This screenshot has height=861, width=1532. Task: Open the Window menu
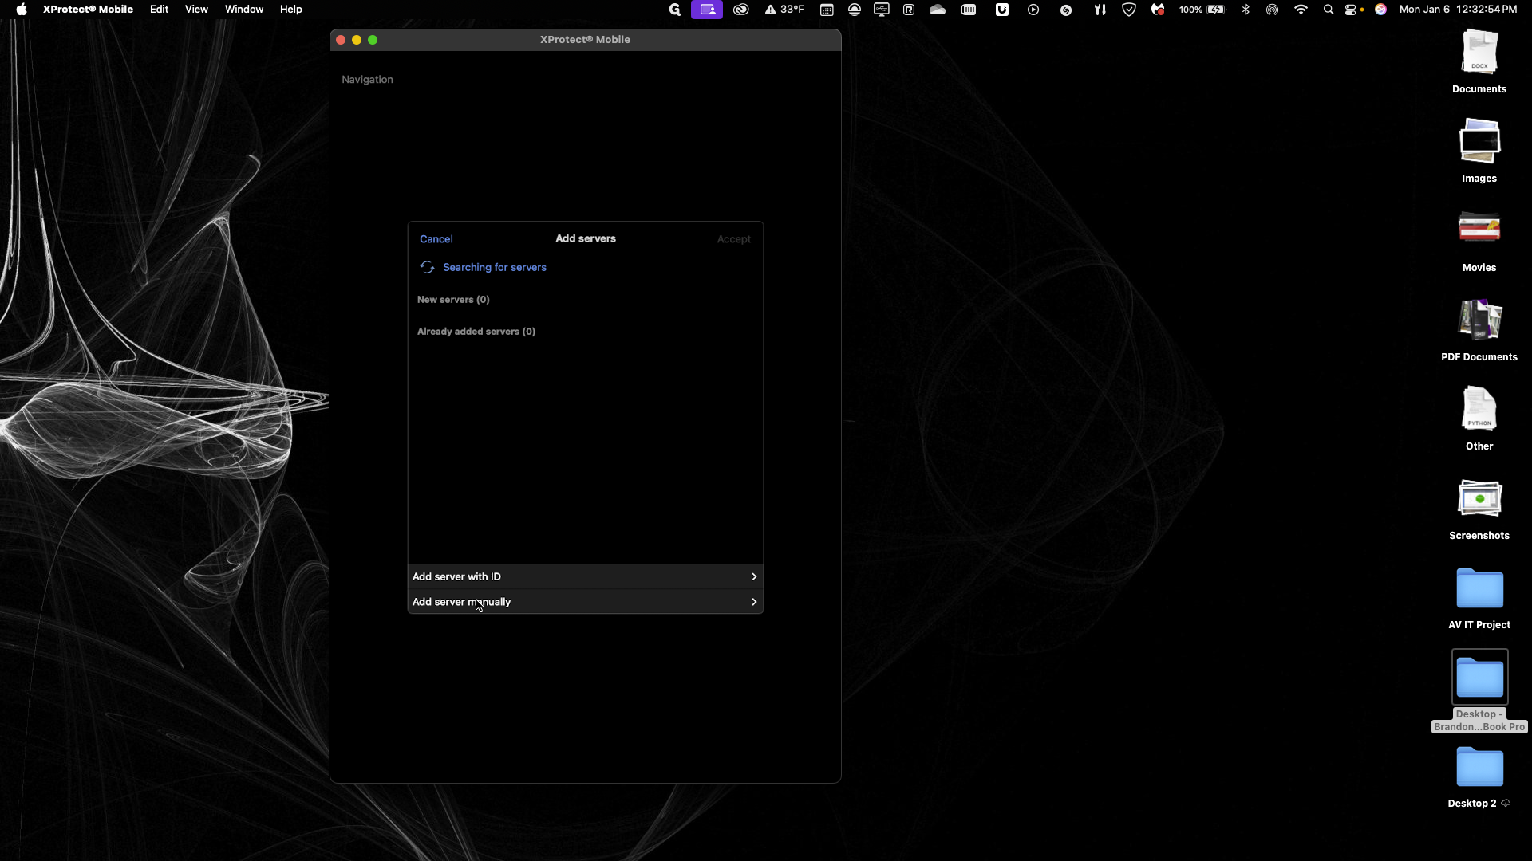244,10
